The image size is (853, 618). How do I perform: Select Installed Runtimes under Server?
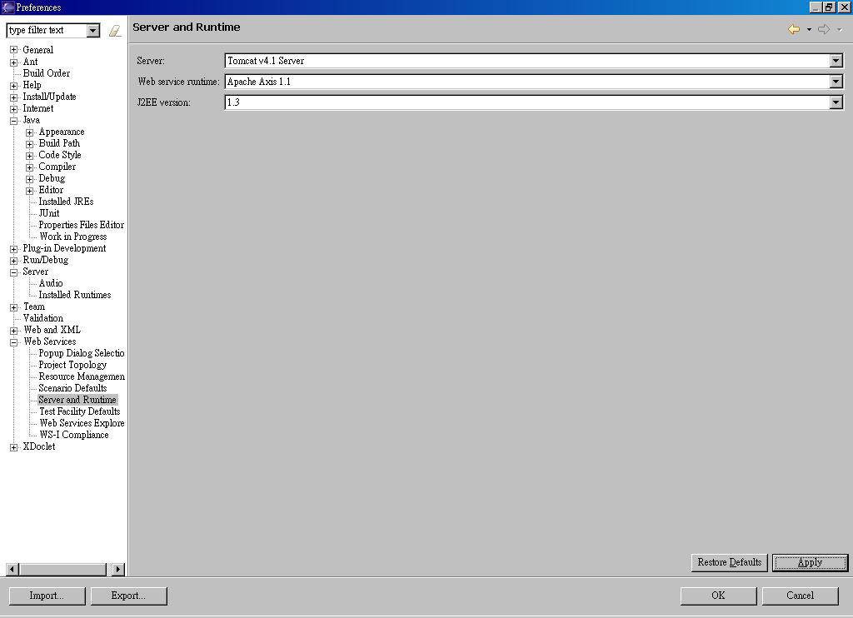(74, 295)
